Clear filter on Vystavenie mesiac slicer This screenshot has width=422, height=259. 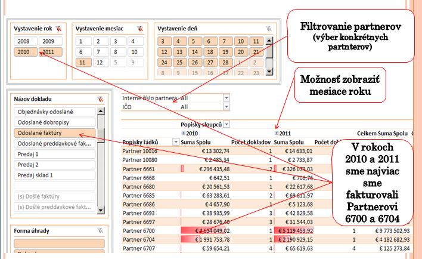tap(139, 28)
